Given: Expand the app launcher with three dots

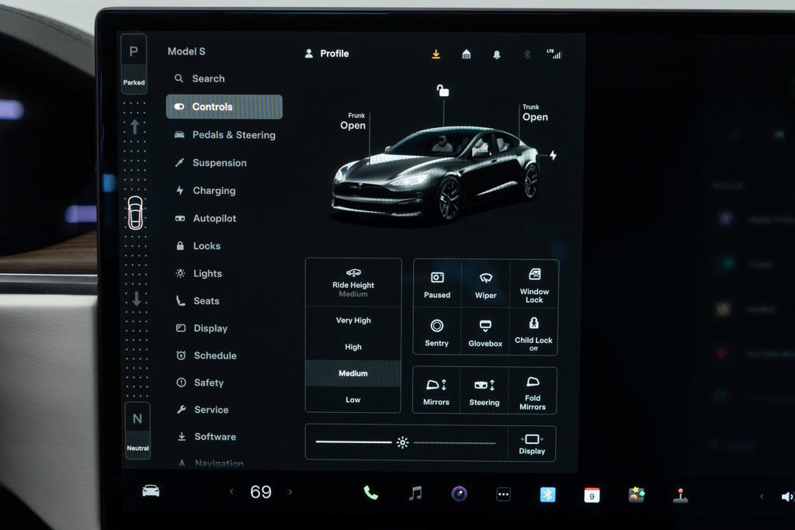Looking at the screenshot, I should [503, 494].
